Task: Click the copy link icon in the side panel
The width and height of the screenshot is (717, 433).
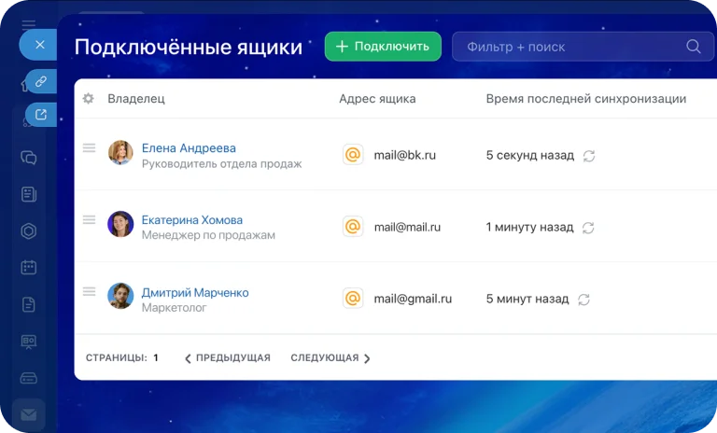Action: point(40,82)
